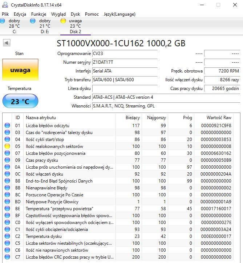Click the Nazwa atrybutu column header
The width and height of the screenshot is (243, 263).
point(70,118)
